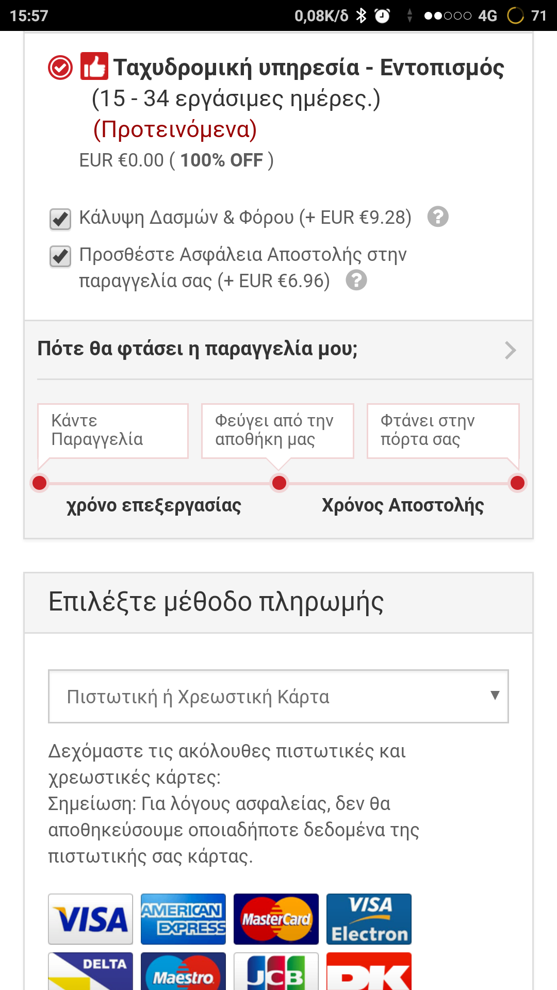The height and width of the screenshot is (990, 557).
Task: Tap the Delta card logo
Action: pos(91,972)
